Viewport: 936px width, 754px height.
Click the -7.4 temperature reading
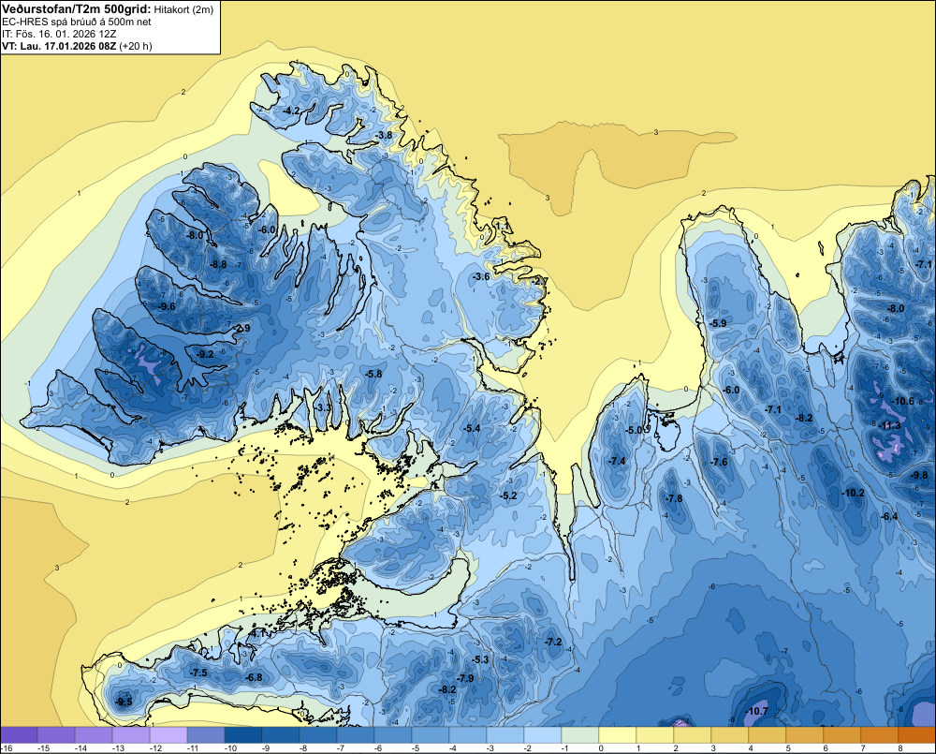[x=617, y=461]
